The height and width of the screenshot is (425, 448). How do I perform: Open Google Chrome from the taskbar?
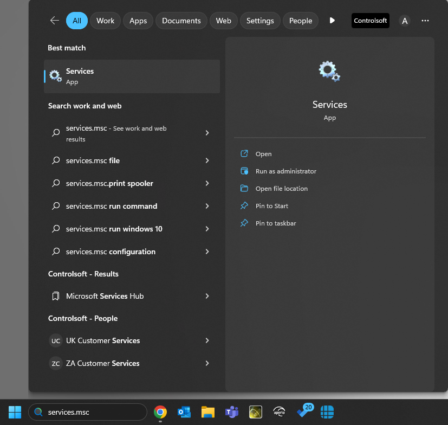[x=160, y=412]
